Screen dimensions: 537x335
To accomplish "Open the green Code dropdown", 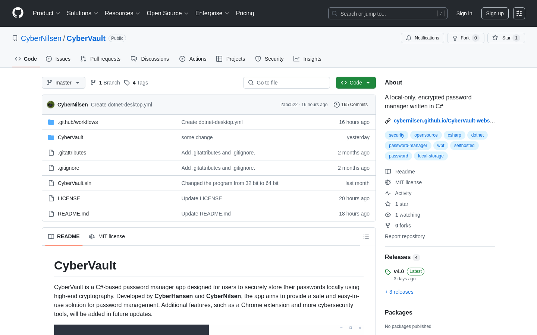I will click(x=356, y=83).
